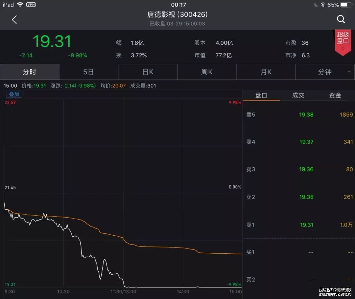Screen dimensions: 355x299
Task: Tap the 卖1 order row at 19.31
Action: point(299,225)
